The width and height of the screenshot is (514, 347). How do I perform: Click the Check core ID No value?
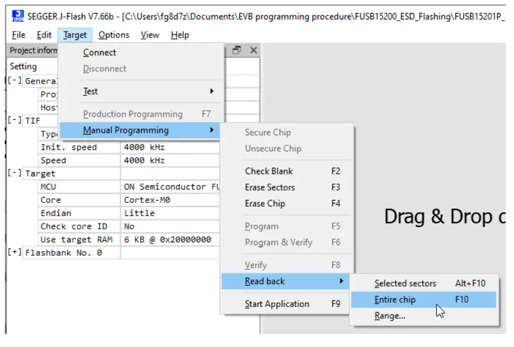[170, 226]
